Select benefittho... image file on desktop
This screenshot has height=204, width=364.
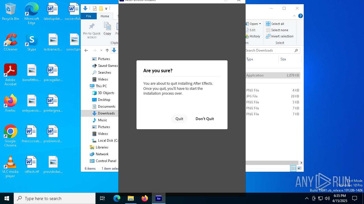coord(32,73)
